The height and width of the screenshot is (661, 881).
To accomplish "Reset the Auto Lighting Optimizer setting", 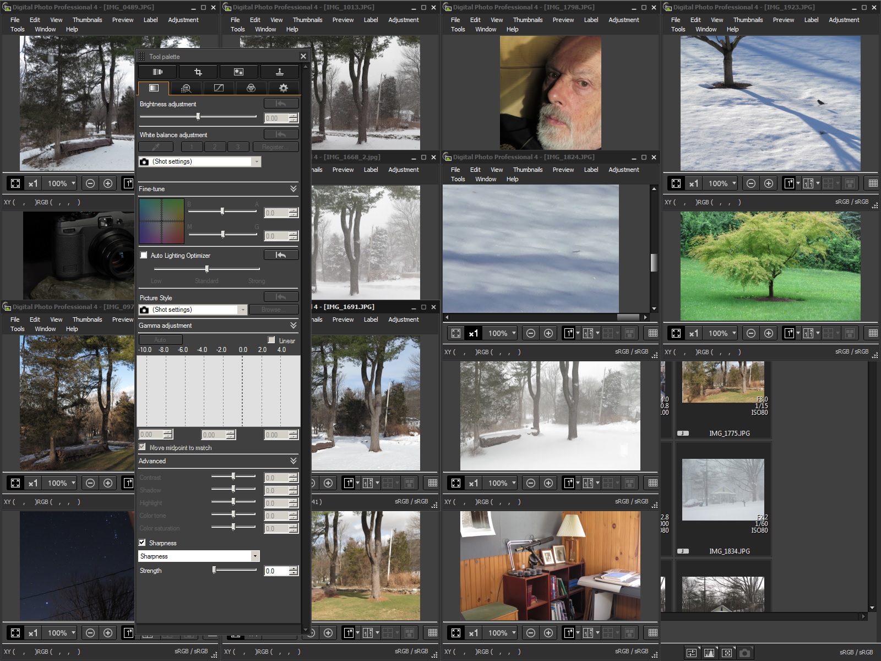I will tap(281, 255).
